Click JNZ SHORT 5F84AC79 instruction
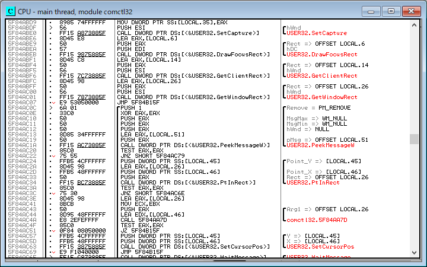Screen dimensions: 427x267 pos(152,156)
